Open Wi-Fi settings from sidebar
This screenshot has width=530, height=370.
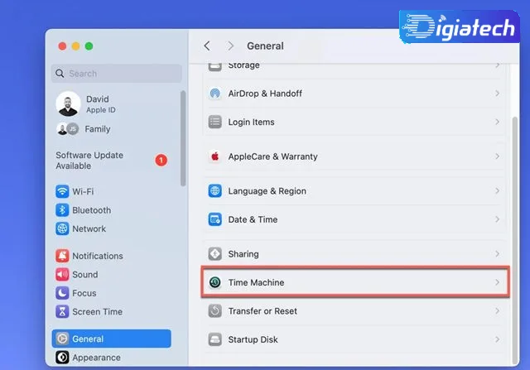(x=83, y=191)
